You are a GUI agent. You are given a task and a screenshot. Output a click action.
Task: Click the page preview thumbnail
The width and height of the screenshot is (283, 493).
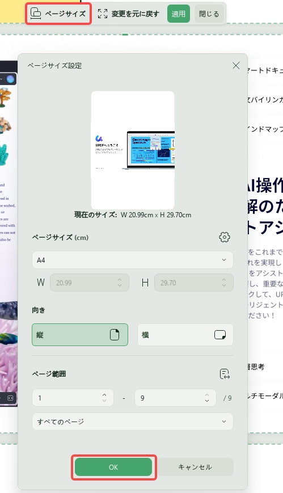(133, 150)
